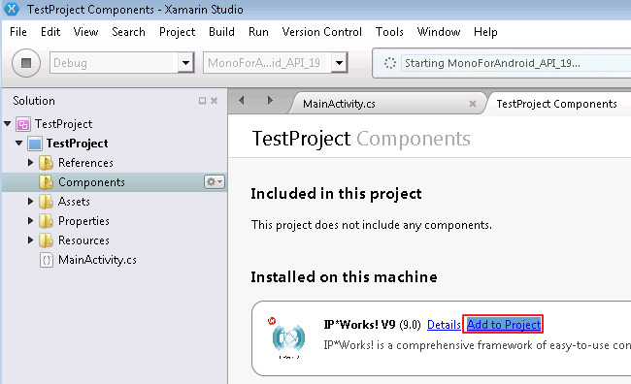
Task: Click the IP*Works! V9 component logo
Action: pos(288,337)
